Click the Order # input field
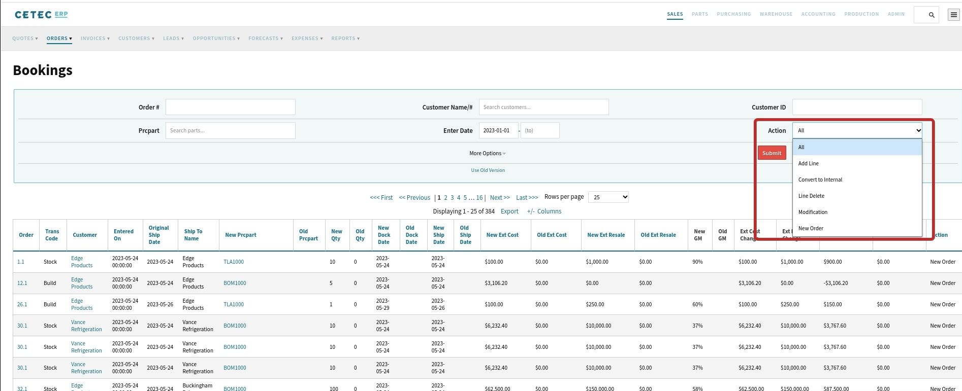The height and width of the screenshot is (391, 962). (230, 107)
